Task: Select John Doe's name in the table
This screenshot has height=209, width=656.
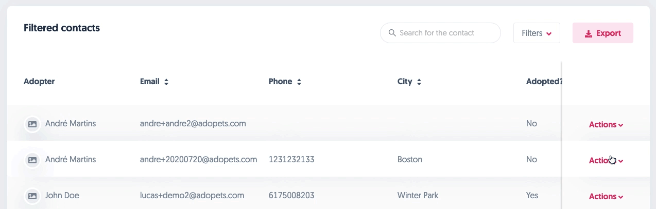Action: pos(62,196)
